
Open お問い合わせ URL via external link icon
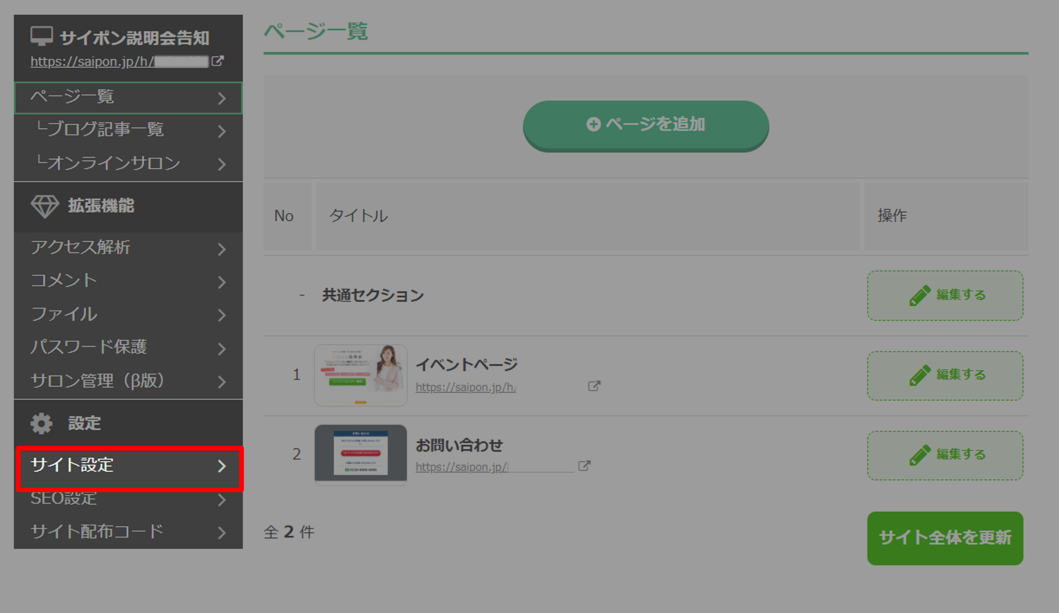tap(584, 465)
